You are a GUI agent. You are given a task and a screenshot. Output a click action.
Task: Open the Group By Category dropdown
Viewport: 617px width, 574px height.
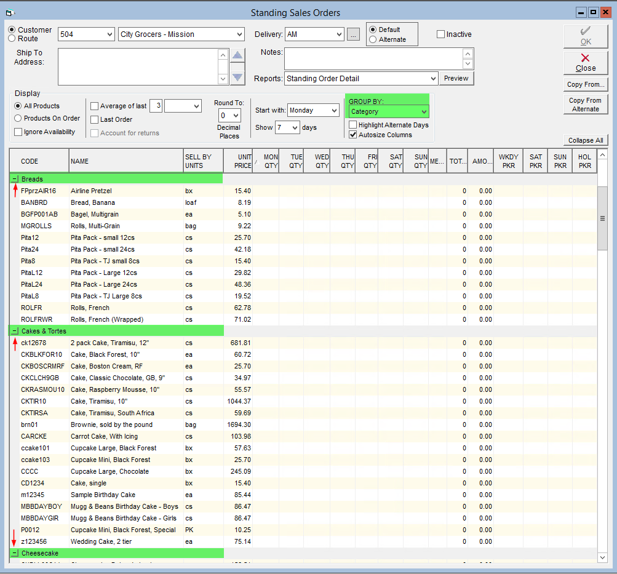pyautogui.click(x=424, y=112)
